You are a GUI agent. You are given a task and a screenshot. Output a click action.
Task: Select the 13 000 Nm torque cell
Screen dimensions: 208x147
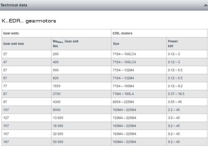tap(81, 118)
